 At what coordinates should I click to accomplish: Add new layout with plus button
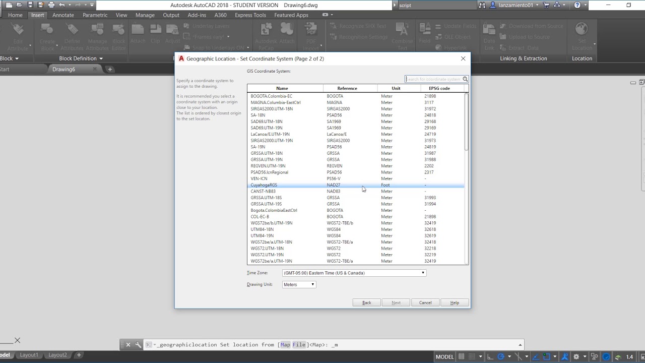coord(79,355)
